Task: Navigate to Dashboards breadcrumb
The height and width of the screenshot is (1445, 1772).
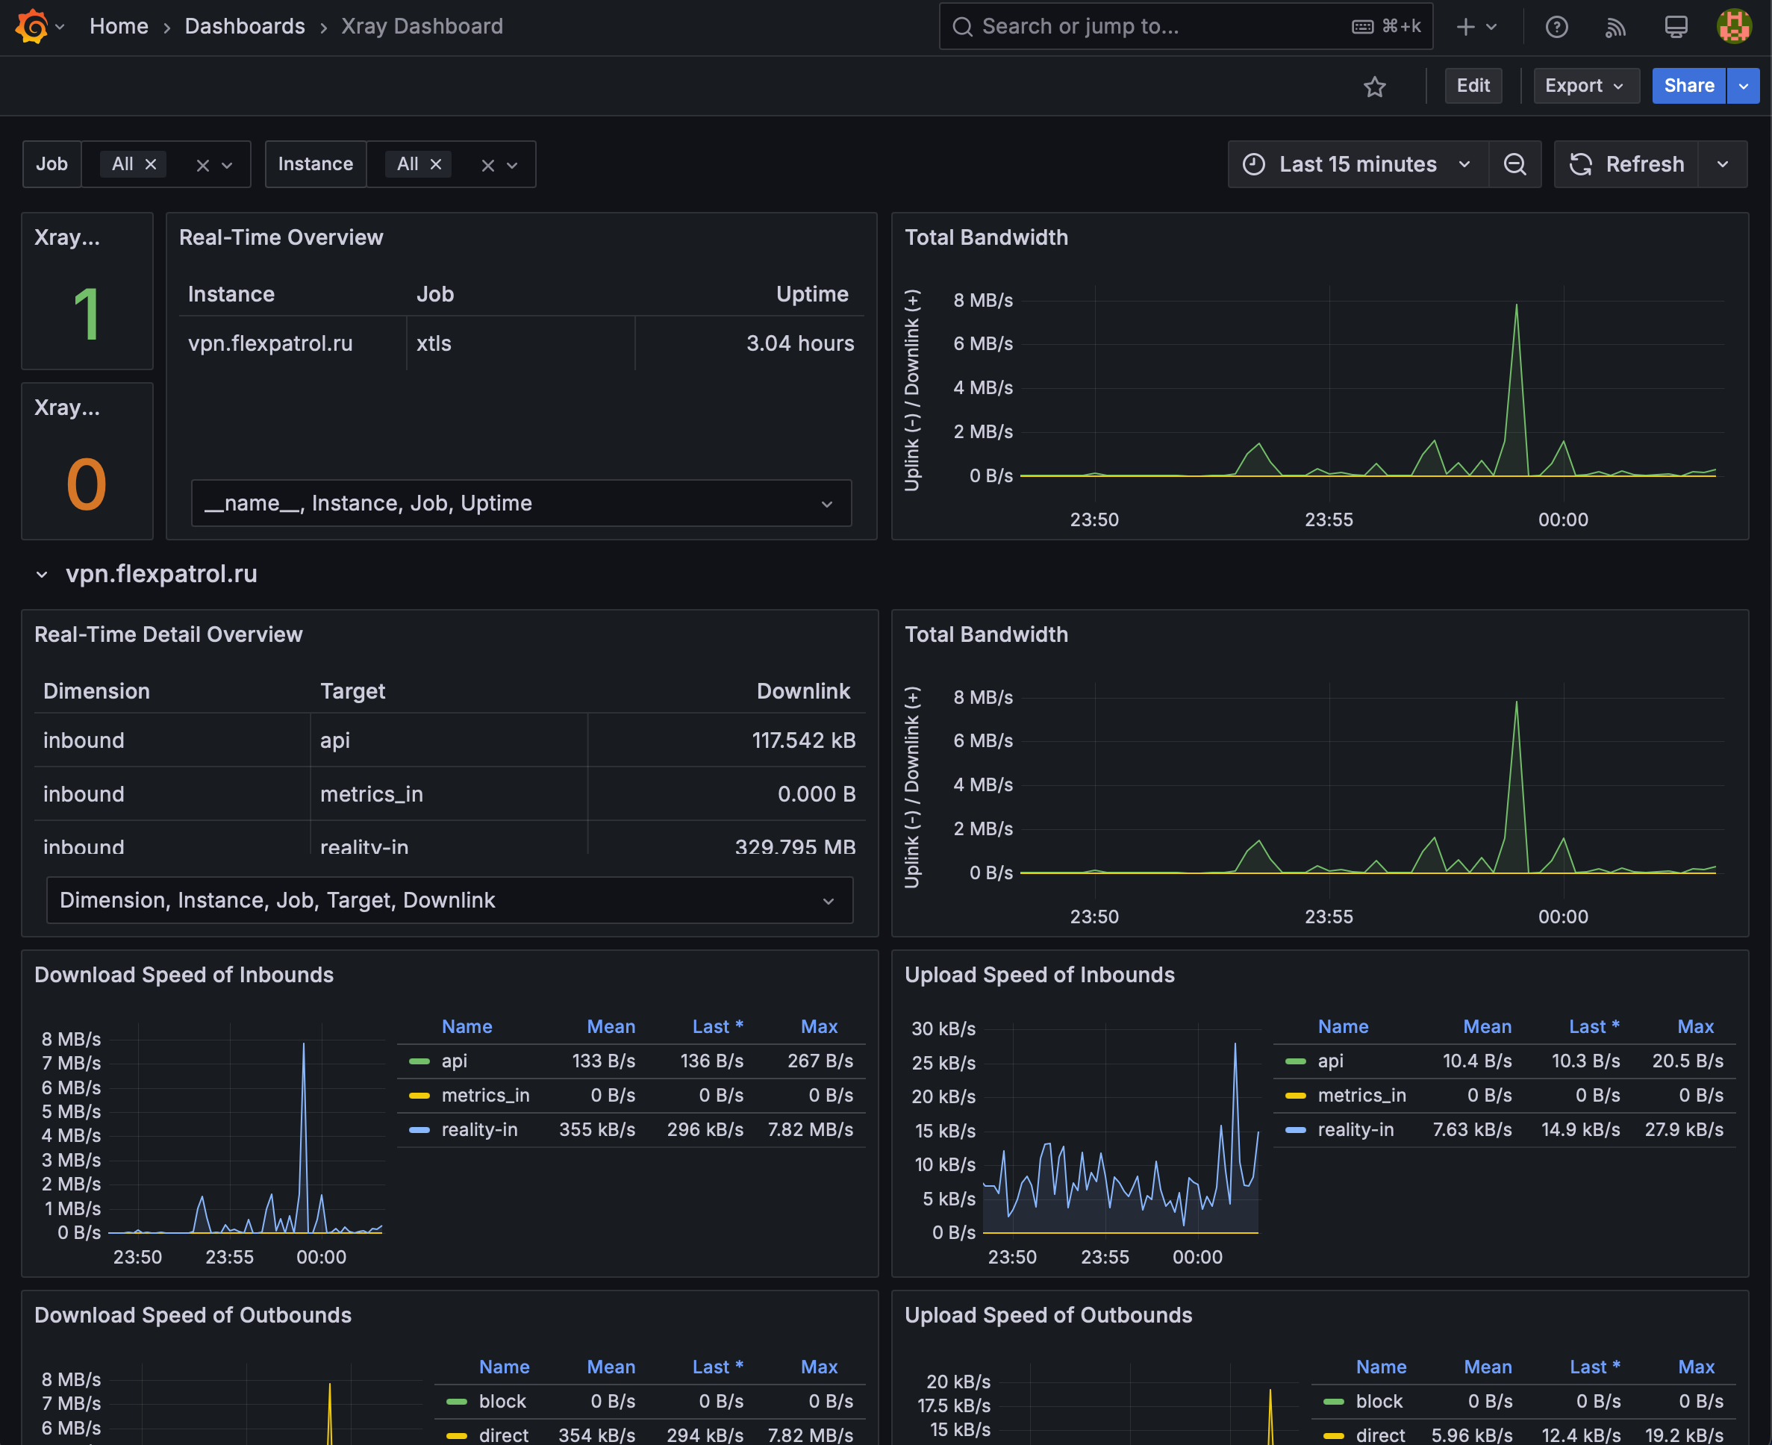Action: click(x=245, y=26)
